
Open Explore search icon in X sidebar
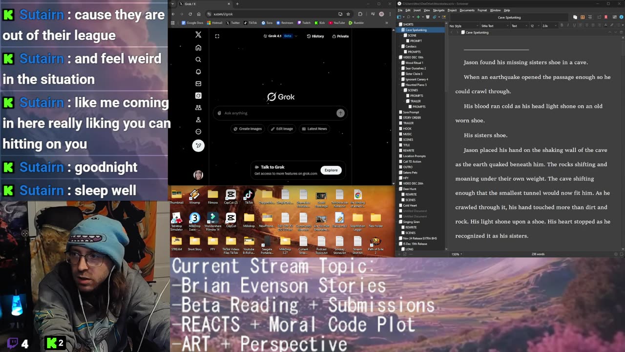click(x=198, y=60)
